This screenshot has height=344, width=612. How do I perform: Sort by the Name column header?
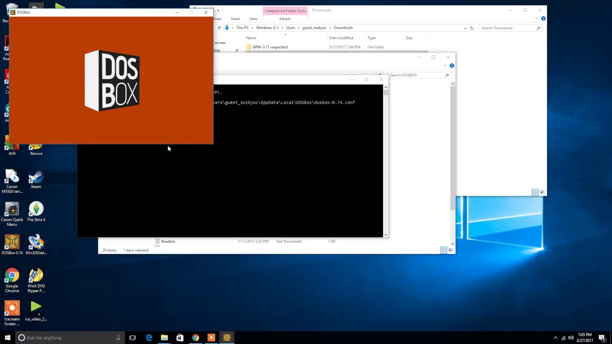coord(285,38)
